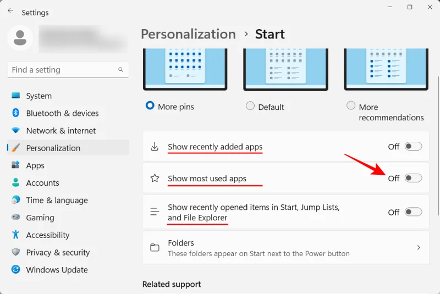The image size is (440, 294).
Task: Click the Apps icon in sidebar
Action: [x=16, y=165]
